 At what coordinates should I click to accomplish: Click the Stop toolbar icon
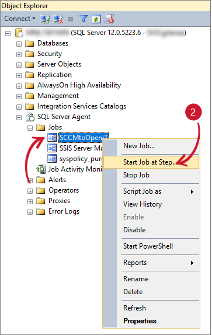[70, 19]
